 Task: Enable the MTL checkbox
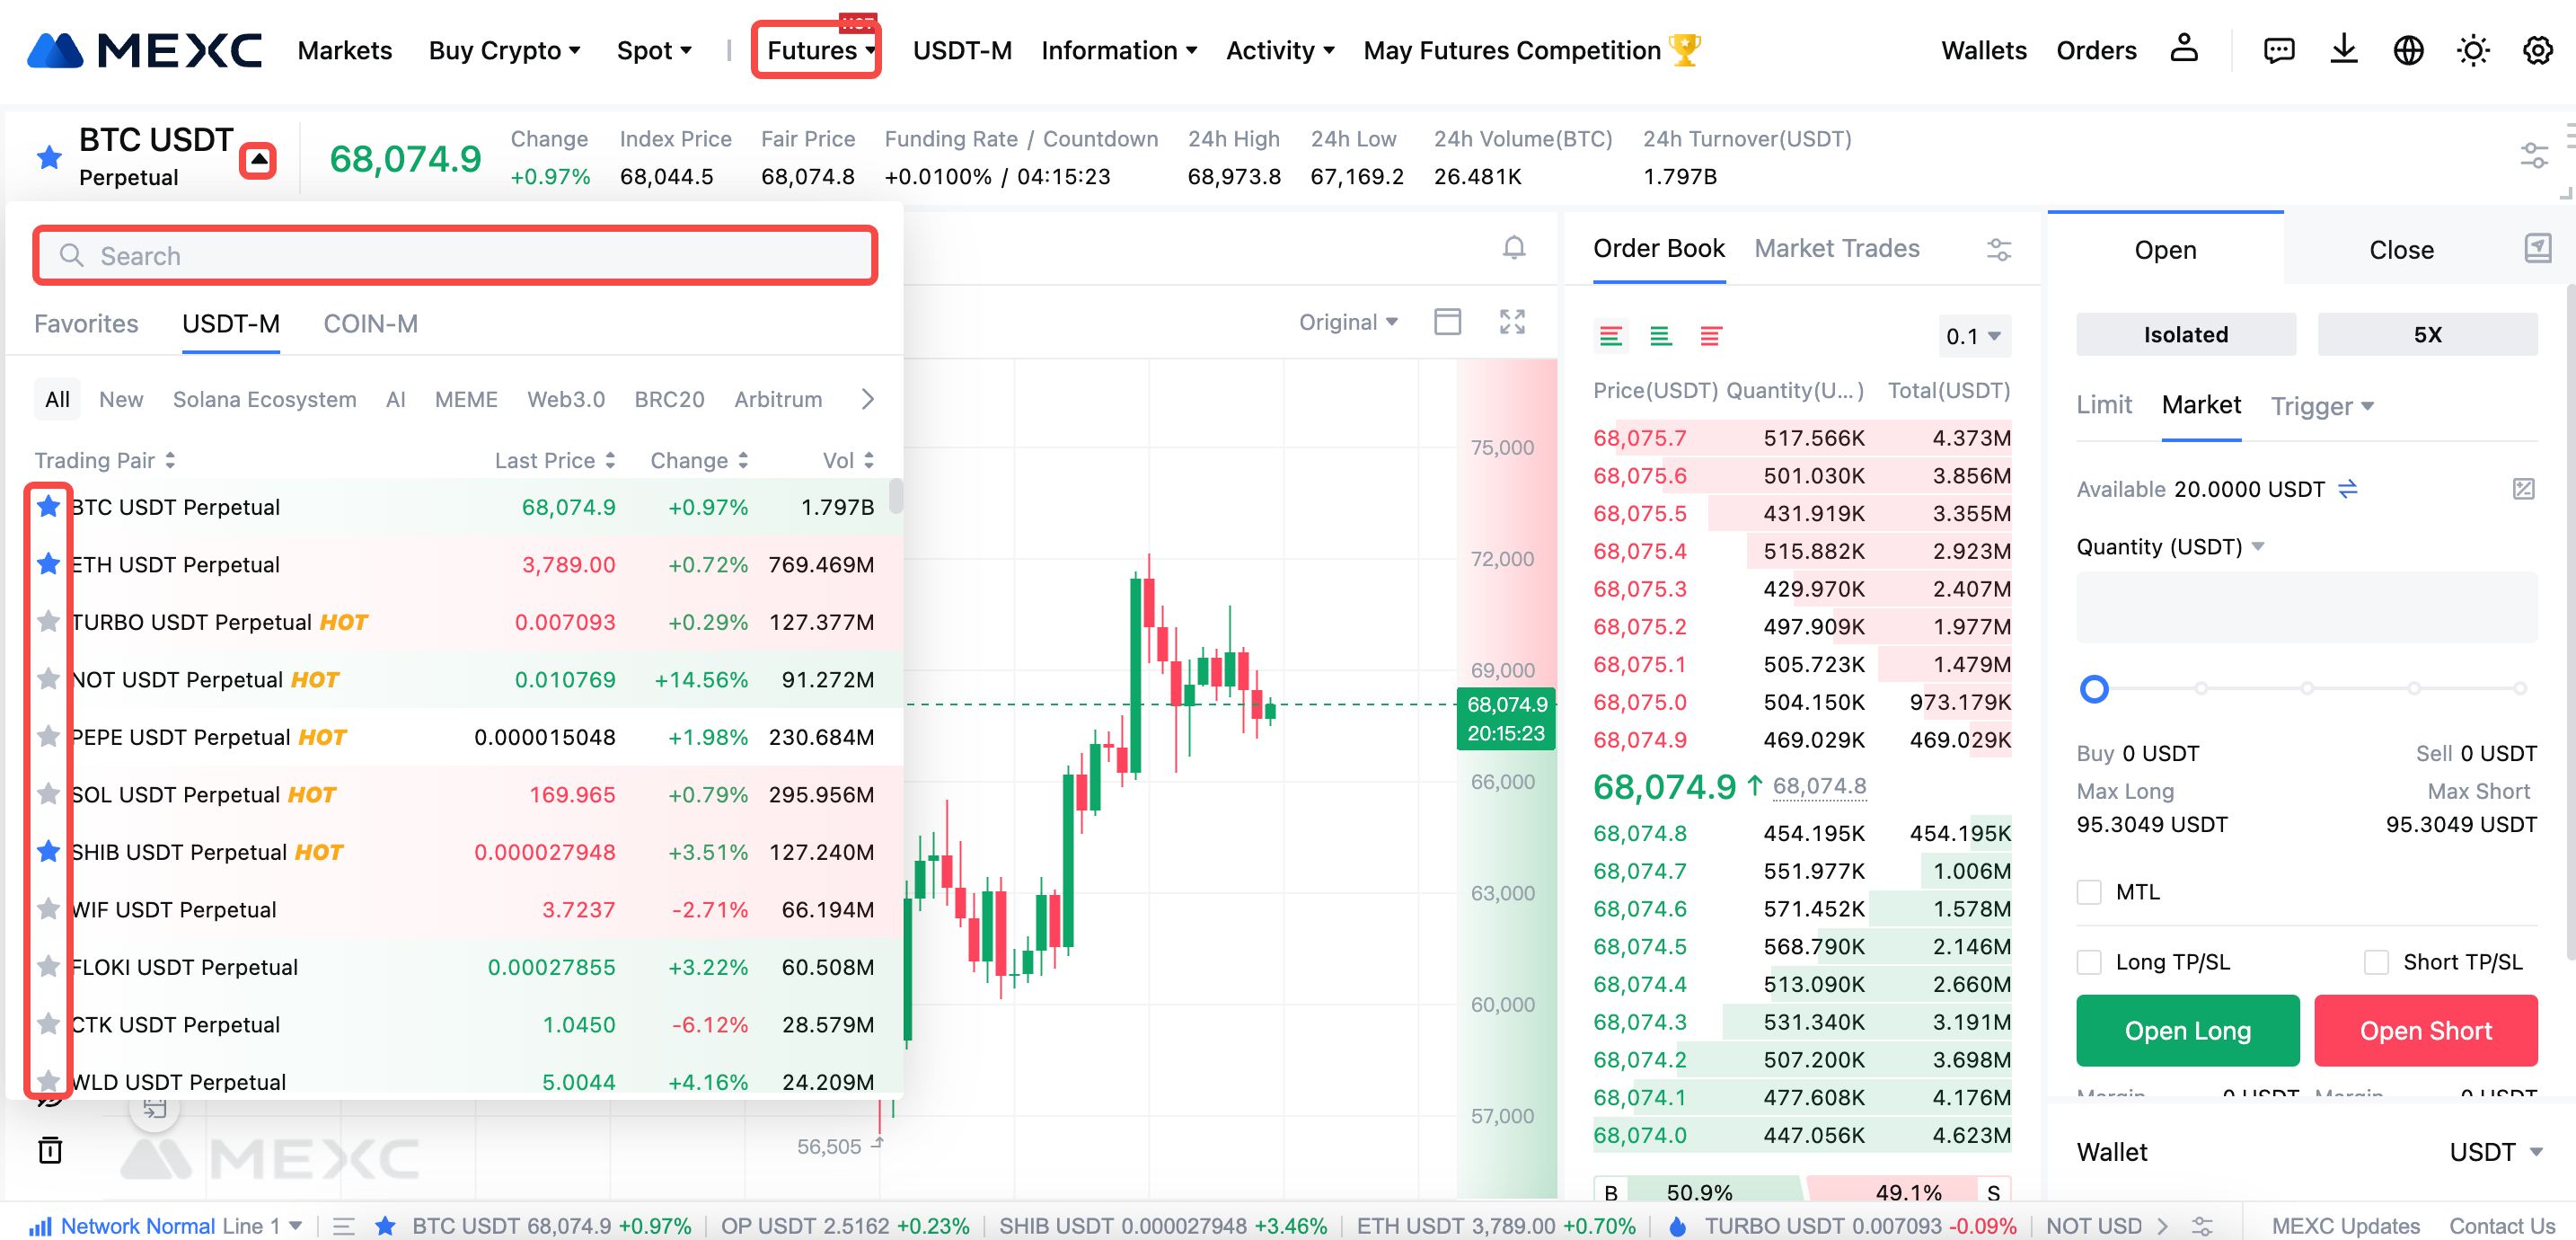pyautogui.click(x=2089, y=891)
